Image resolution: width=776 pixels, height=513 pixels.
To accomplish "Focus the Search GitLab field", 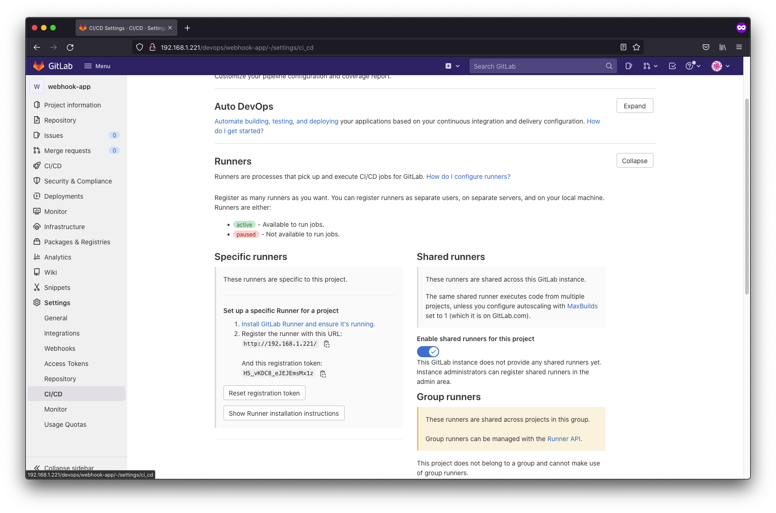I will (x=537, y=66).
